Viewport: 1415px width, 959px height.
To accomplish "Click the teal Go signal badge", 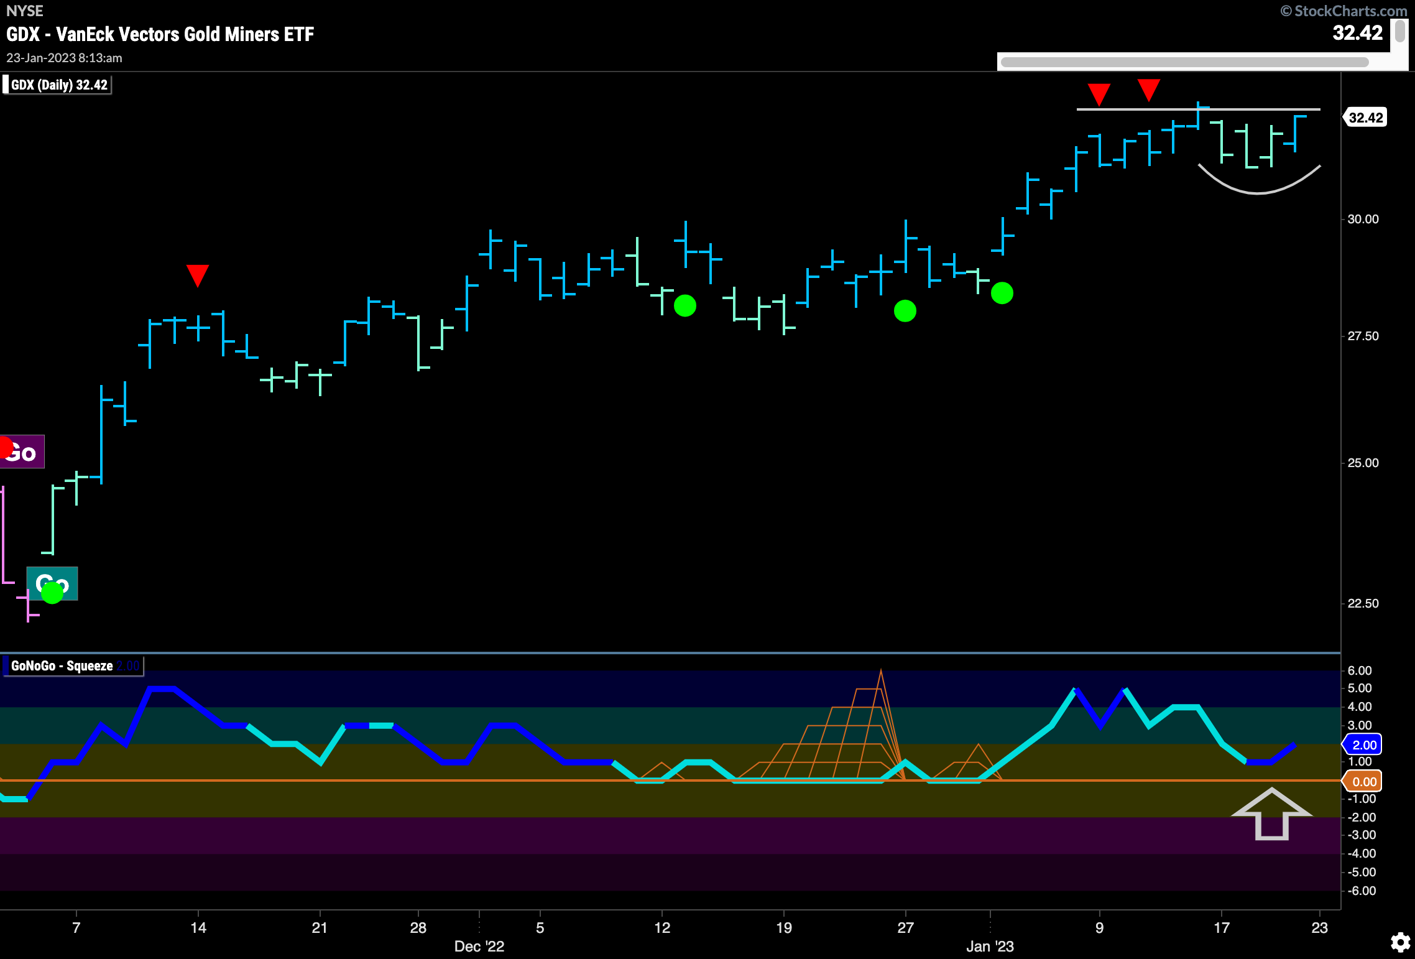I will [x=52, y=583].
